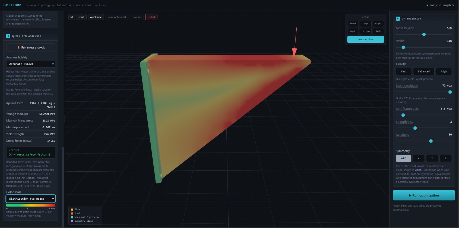Click the lightning bolt icon in Run stress analysis
The height and width of the screenshot is (228, 459).
click(x=19, y=48)
